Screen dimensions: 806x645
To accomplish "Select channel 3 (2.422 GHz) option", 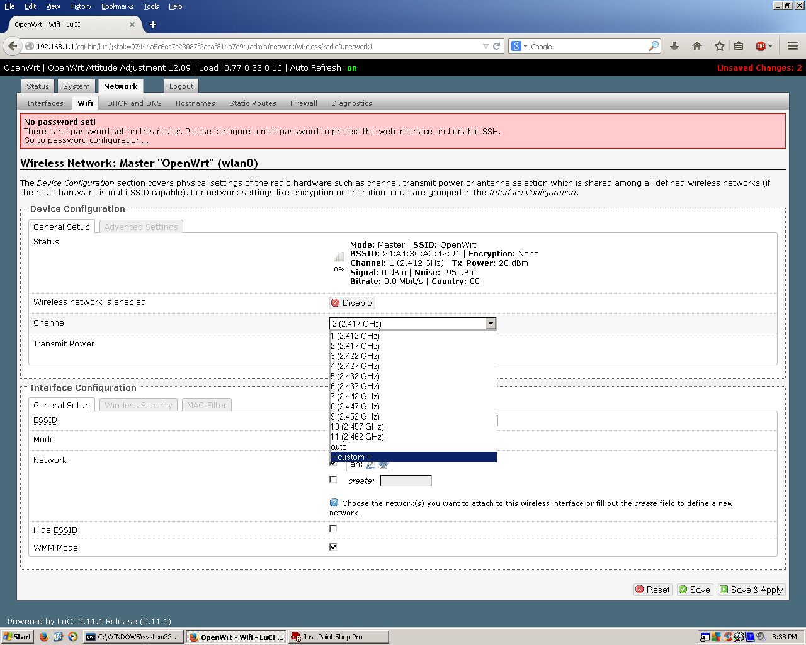I will coord(413,356).
